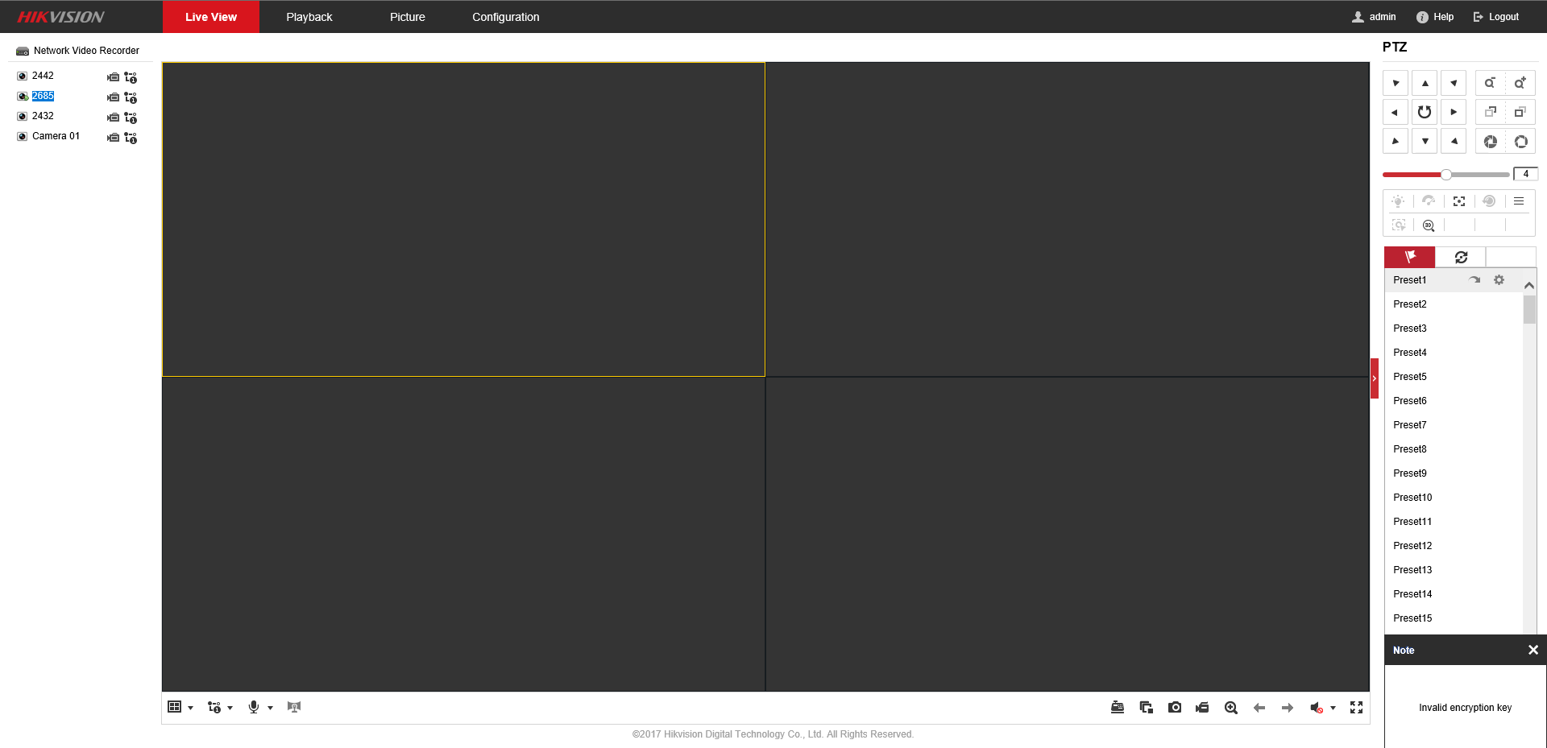Activate the 3D positioning tool

[1428, 225]
